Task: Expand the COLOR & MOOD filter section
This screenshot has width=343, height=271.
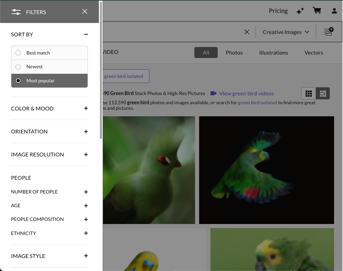Action: pos(85,108)
